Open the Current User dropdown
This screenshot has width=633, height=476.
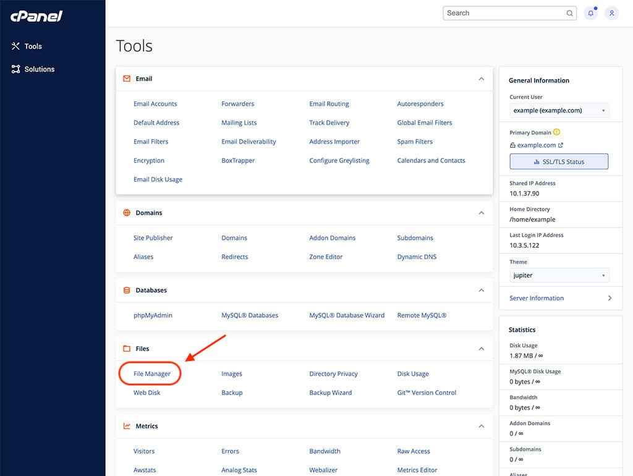pyautogui.click(x=559, y=110)
